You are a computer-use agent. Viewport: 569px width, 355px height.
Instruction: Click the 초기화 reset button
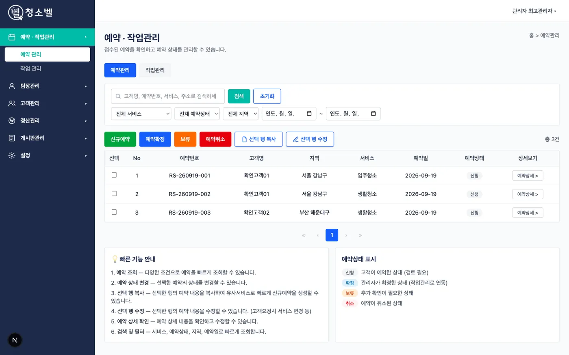tap(267, 96)
